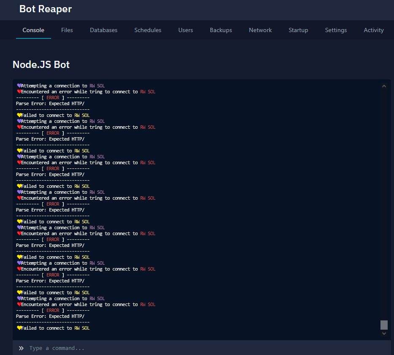Open the Databases tab

point(103,30)
